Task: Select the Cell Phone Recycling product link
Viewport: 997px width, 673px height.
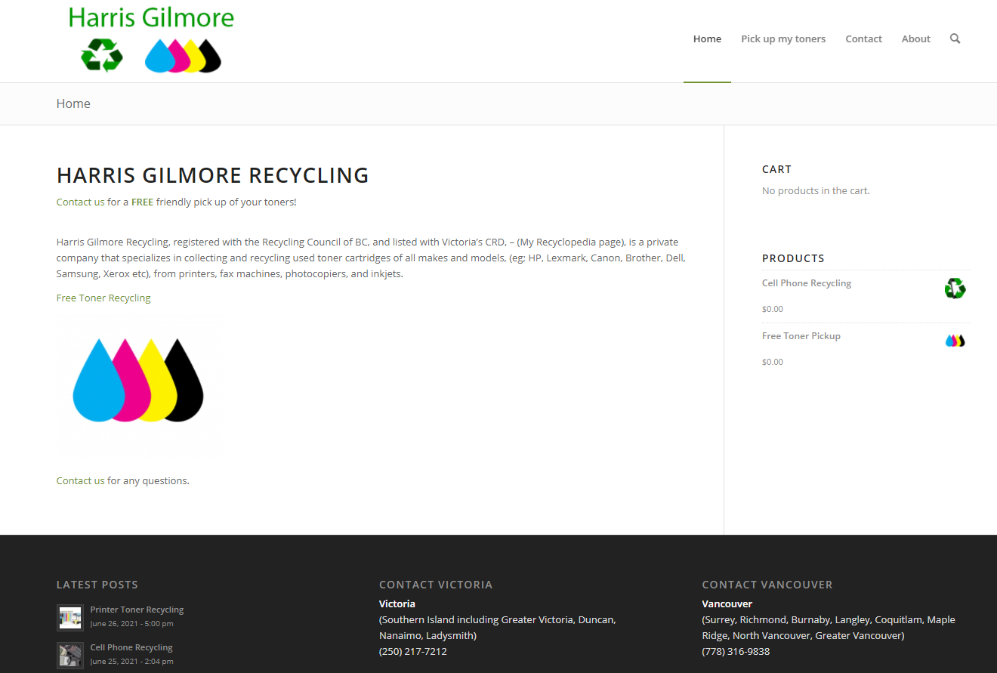Action: click(806, 283)
